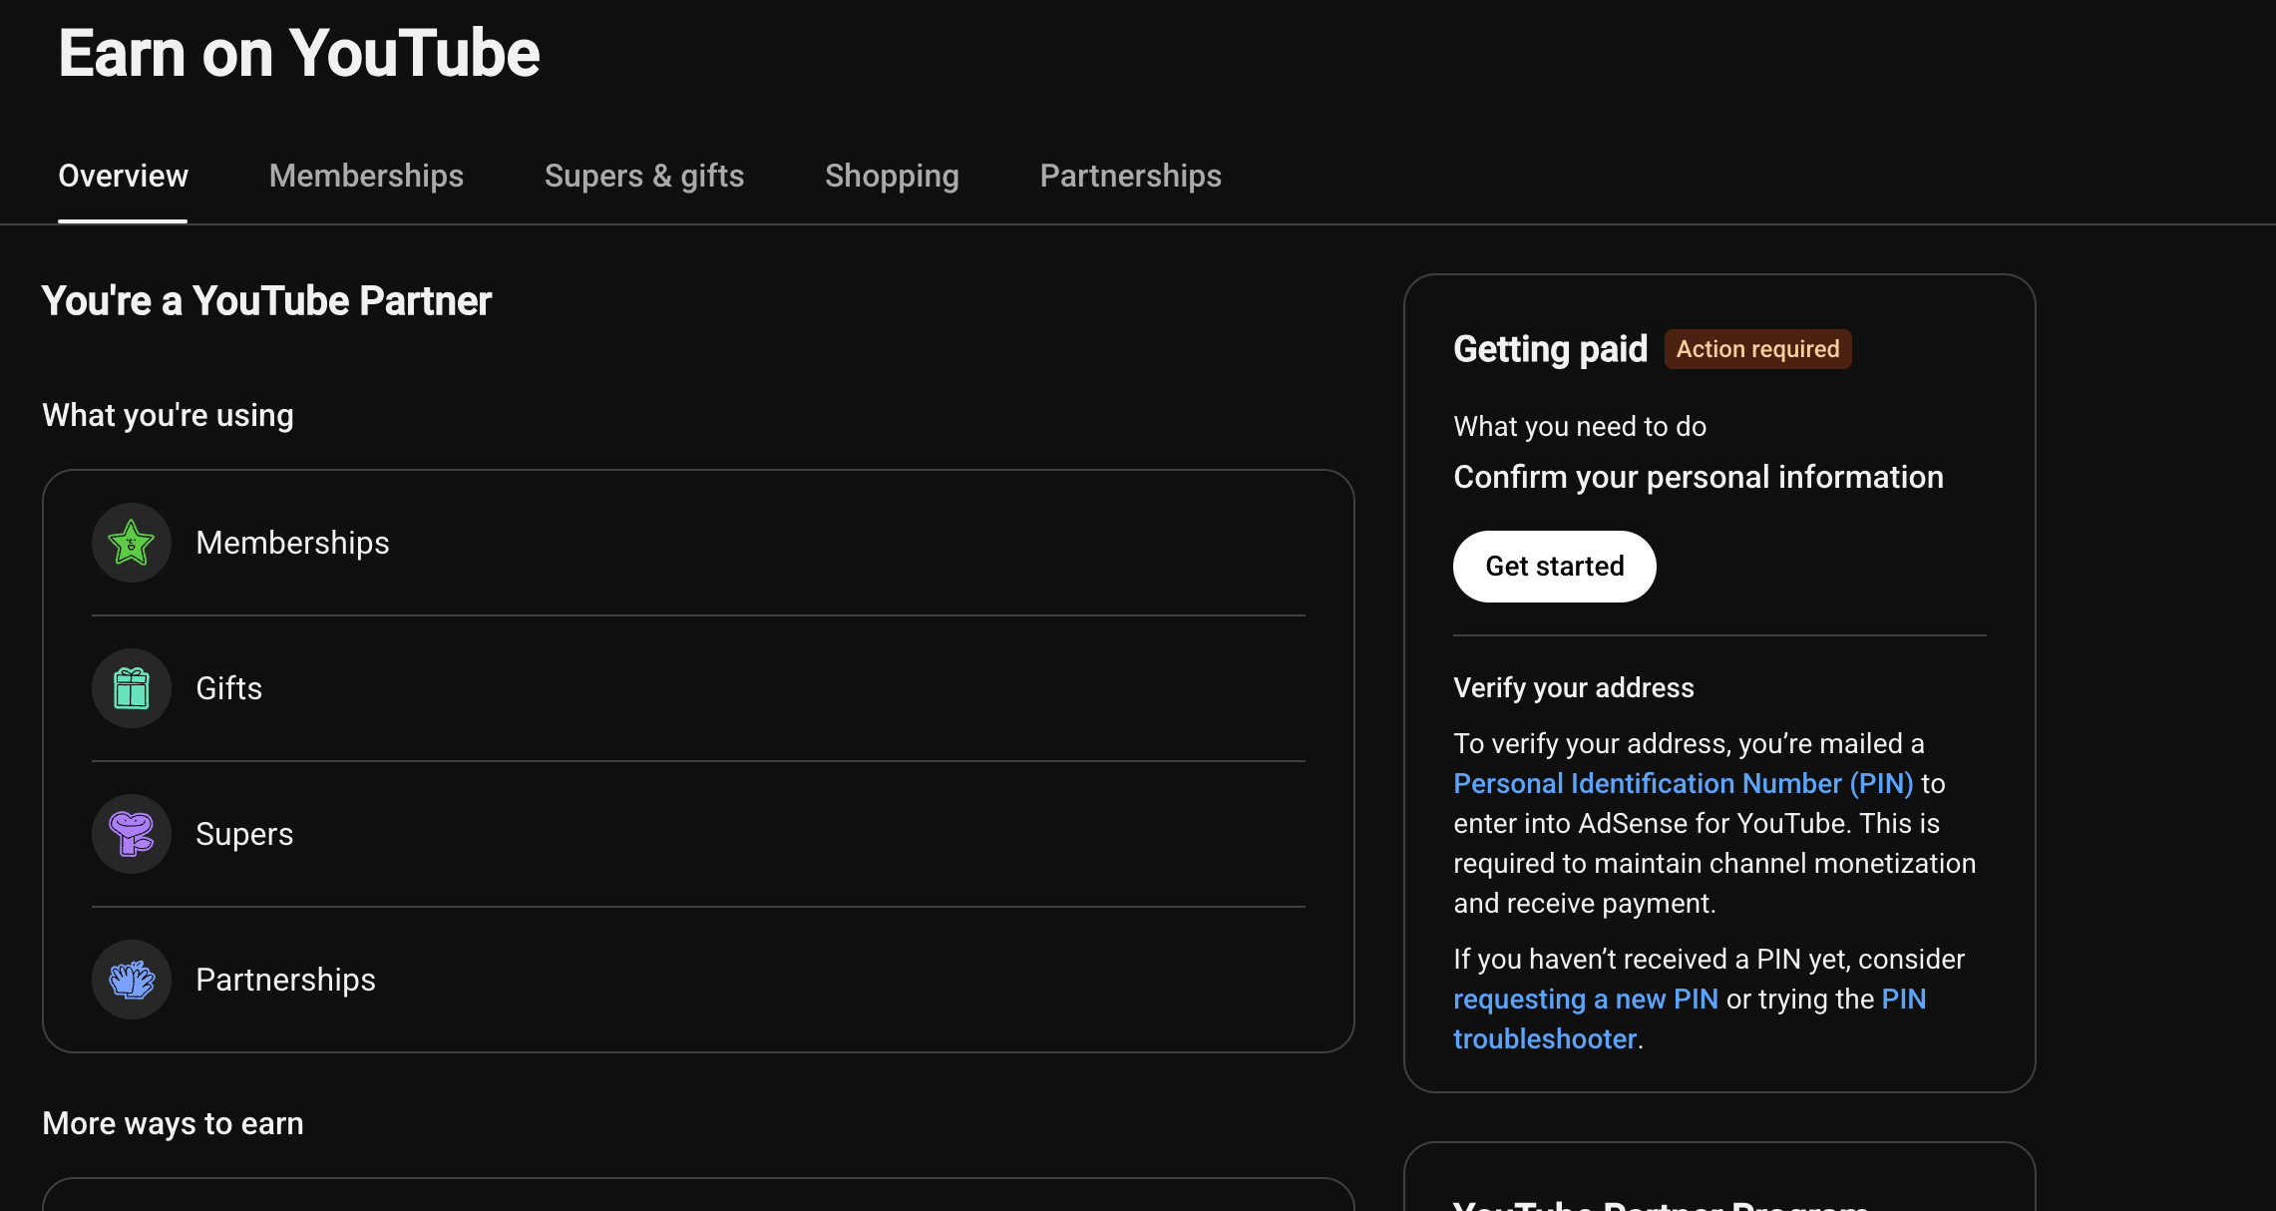Viewport: 2276px width, 1211px height.
Task: Click the teal gift box Gifts icon
Action: pos(132,688)
